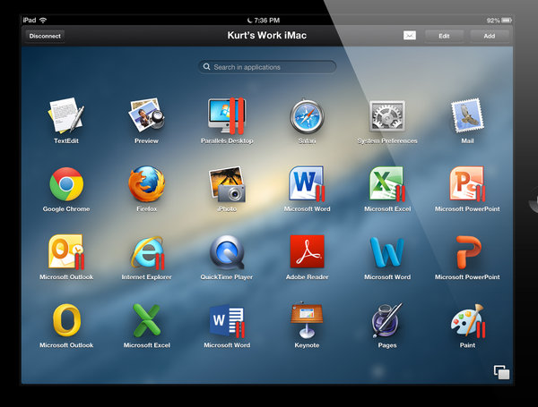Screen dimensions: 538x407
Task: Launch the Preview application
Action: tap(146, 115)
